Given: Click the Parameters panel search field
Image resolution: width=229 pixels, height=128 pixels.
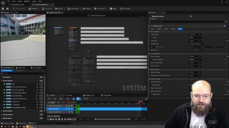Looking at the screenshot, I should (23, 74).
